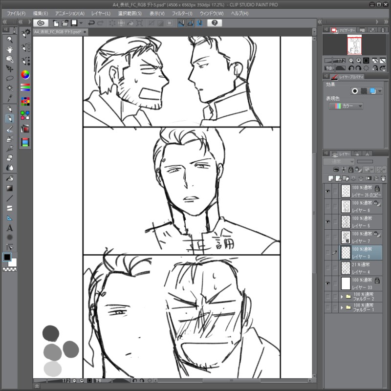Show layer レイヤー 7 visibility box

328,238
